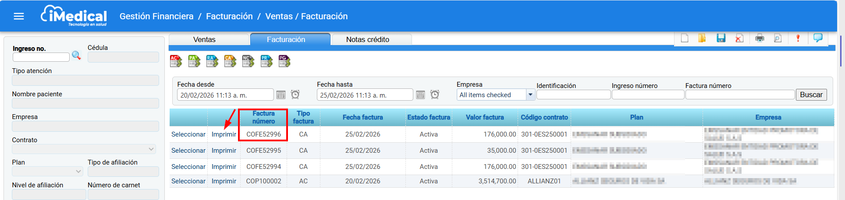Open the Contrato dropdown
The height and width of the screenshot is (200, 845).
(x=151, y=149)
